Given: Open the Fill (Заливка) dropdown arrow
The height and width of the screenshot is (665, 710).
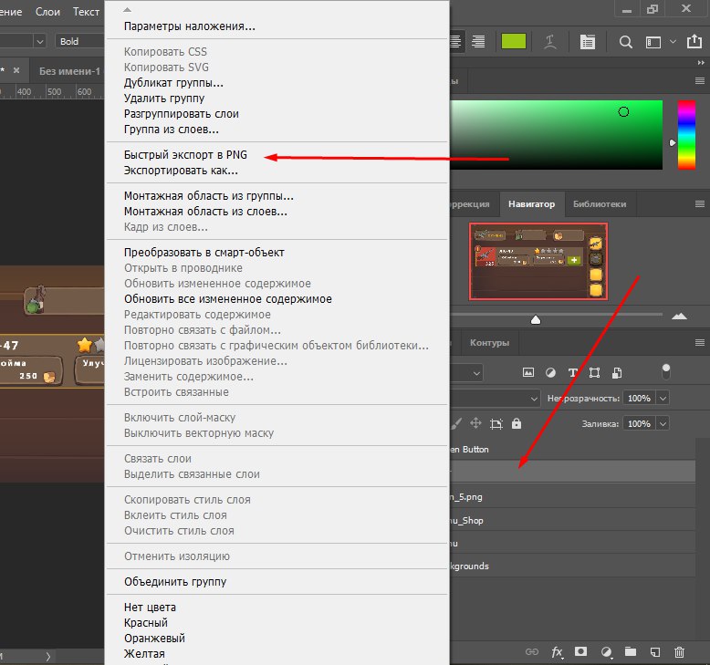Looking at the screenshot, I should [663, 423].
